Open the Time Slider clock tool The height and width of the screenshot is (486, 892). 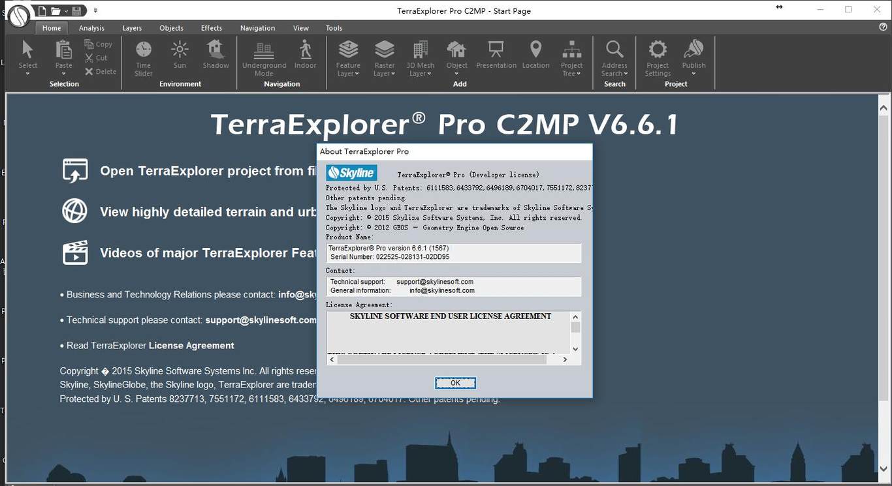[144, 58]
